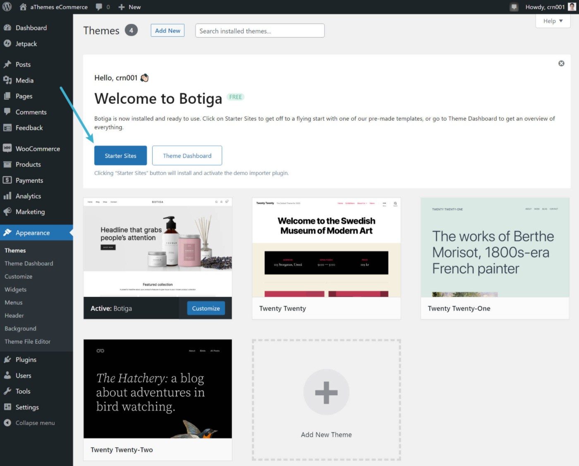Click the Pages icon in sidebar

click(x=7, y=96)
